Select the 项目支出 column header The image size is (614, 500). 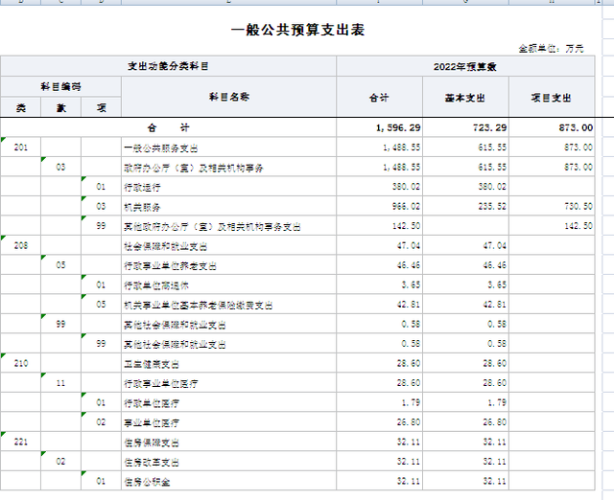click(552, 98)
